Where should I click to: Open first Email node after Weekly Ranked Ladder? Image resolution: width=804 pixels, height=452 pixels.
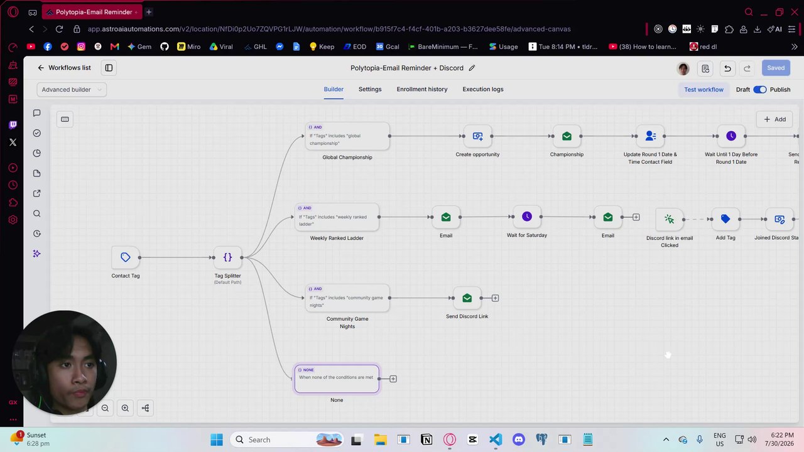[445, 217]
